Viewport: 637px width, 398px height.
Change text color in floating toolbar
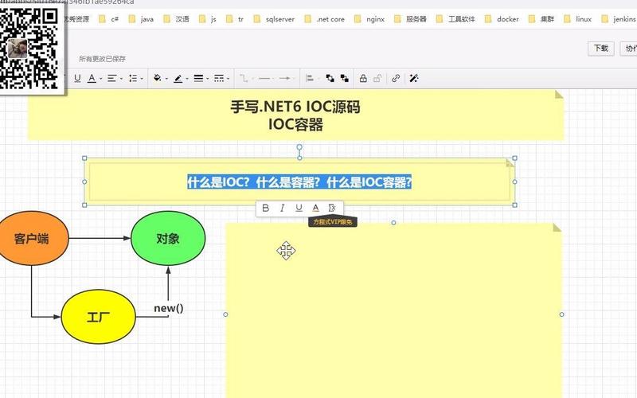coord(315,208)
